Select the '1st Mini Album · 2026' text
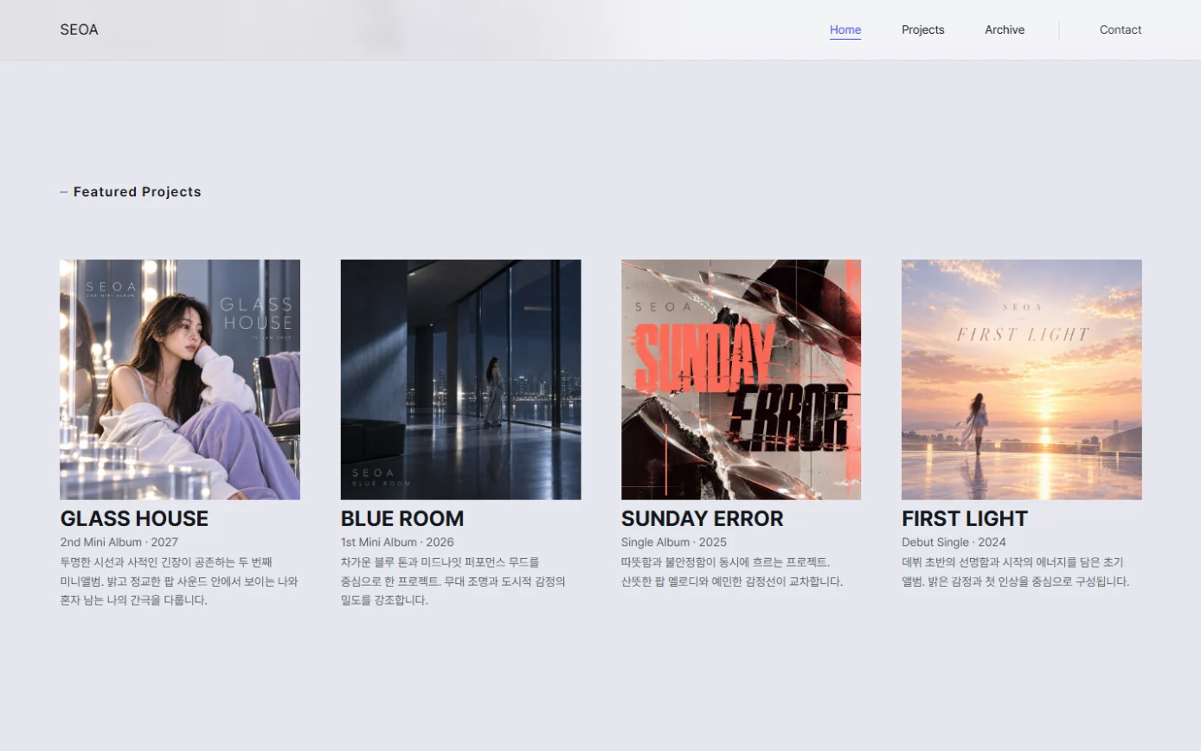The height and width of the screenshot is (751, 1201). [x=397, y=542]
